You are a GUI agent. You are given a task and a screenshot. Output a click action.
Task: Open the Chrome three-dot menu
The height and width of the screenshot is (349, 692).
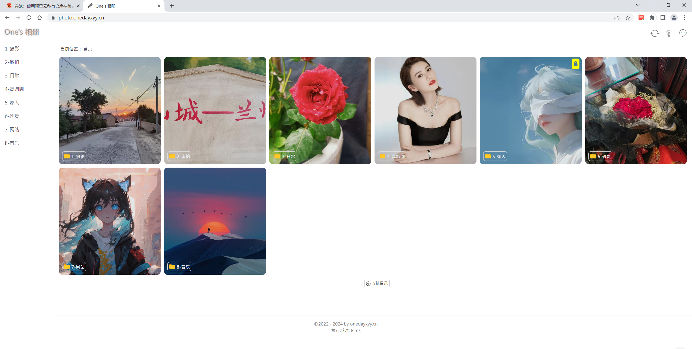click(684, 18)
